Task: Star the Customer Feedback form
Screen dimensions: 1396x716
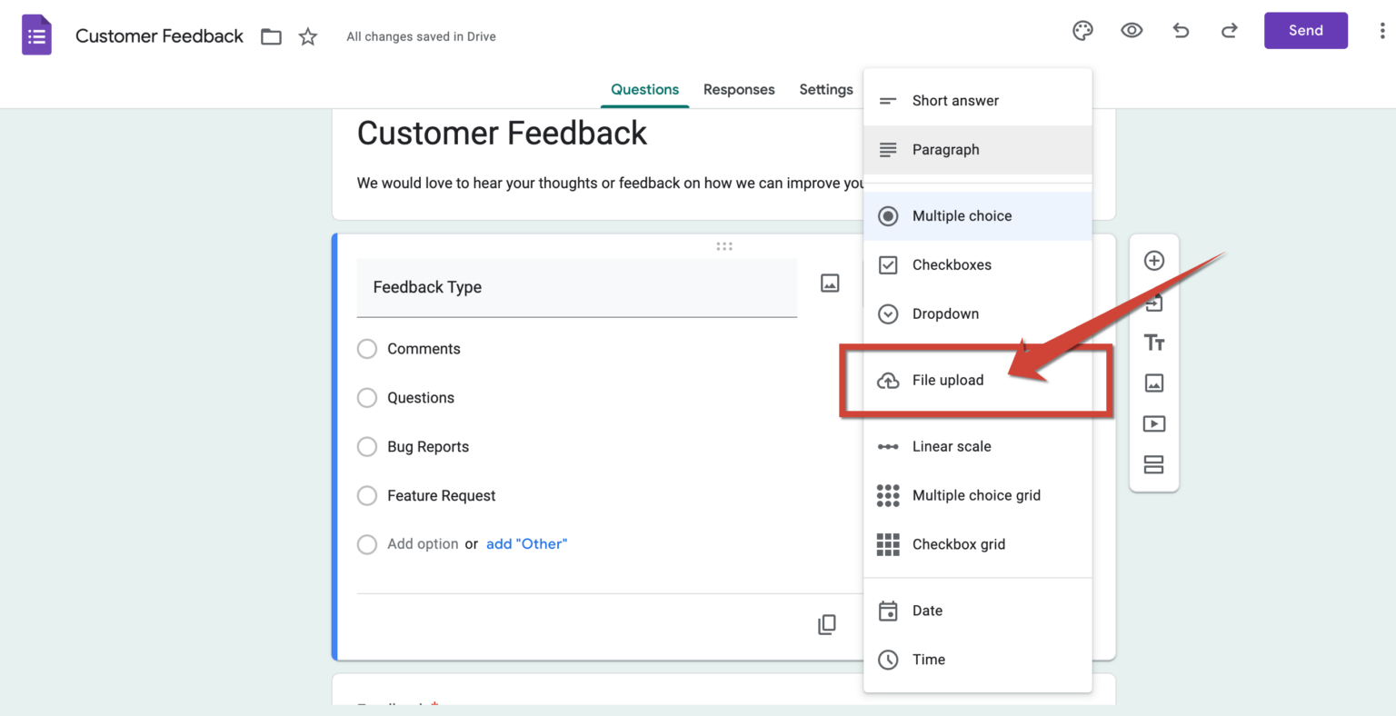Action: point(307,36)
